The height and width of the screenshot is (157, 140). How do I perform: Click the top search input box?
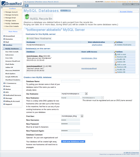tap(53, 6)
